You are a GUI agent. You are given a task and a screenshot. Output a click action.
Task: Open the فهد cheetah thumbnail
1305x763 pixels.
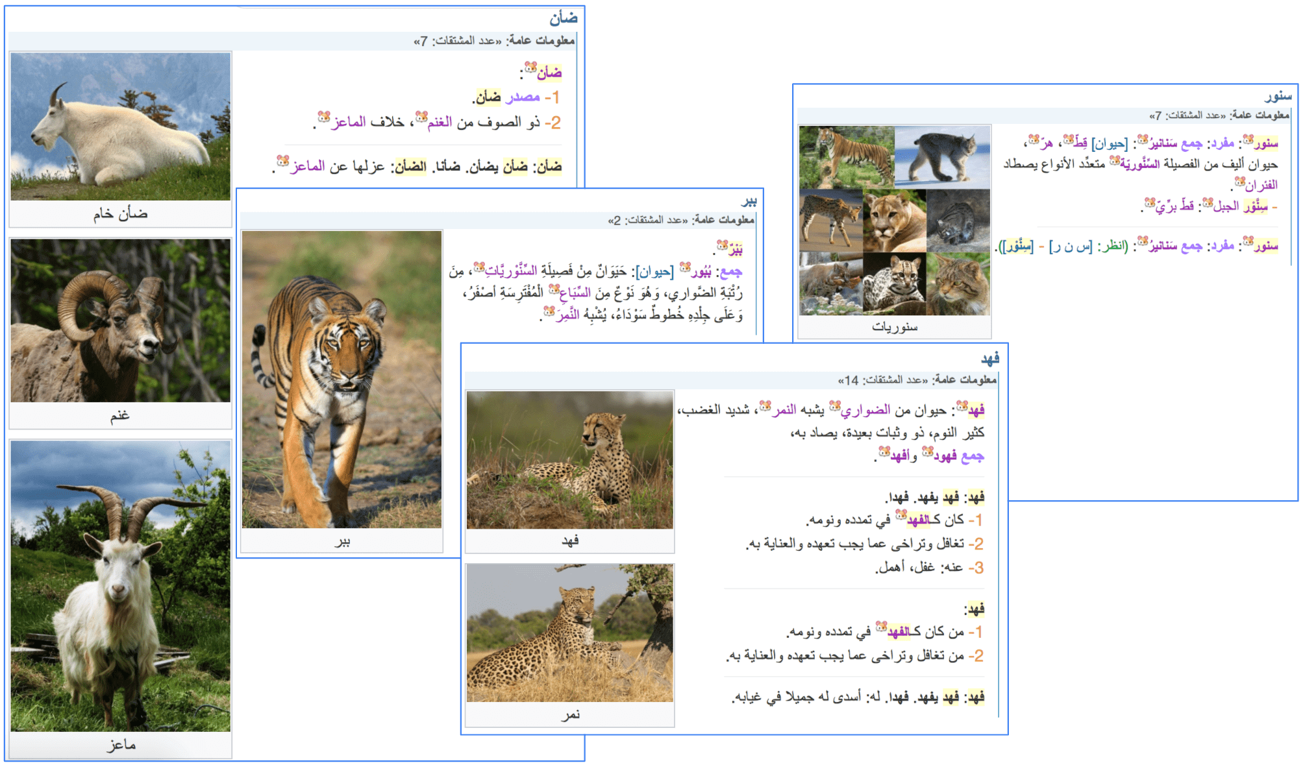coord(570,460)
